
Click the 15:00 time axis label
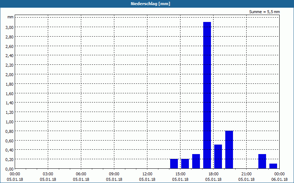[x=180, y=174]
